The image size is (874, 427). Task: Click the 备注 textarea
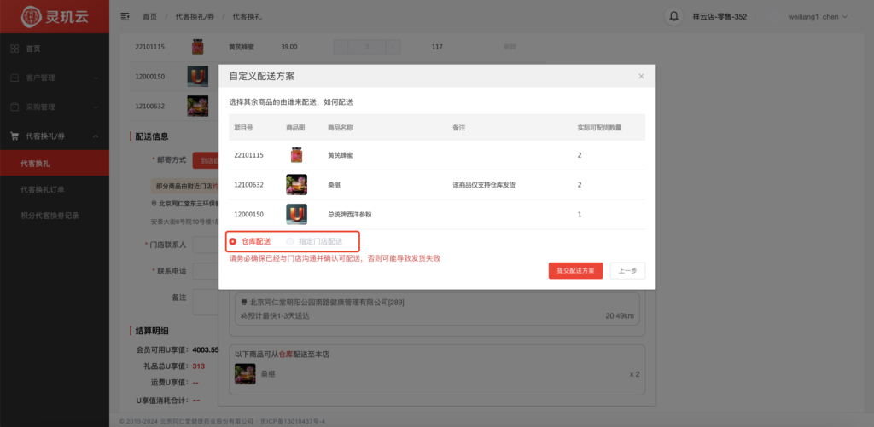206,303
